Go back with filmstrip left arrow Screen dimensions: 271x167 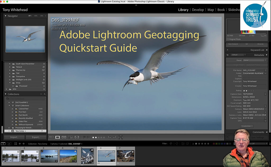click(20, 144)
